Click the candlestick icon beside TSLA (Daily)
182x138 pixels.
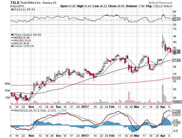pos(12,35)
